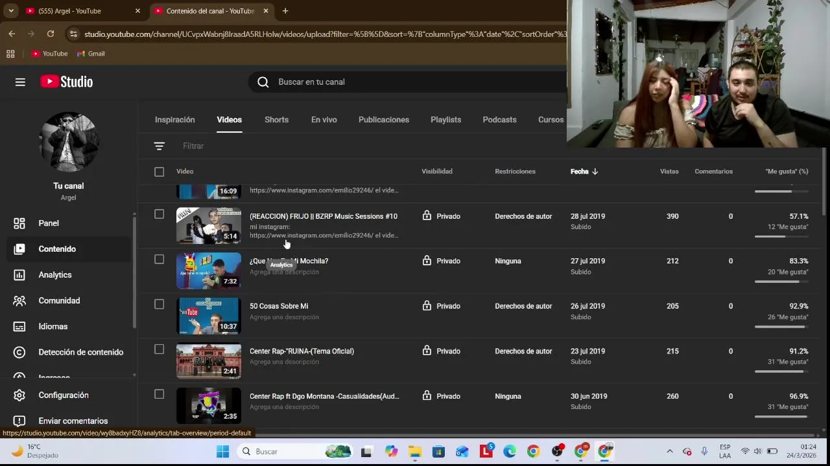
Task: Switch to the Podcasts tab
Action: coord(499,120)
